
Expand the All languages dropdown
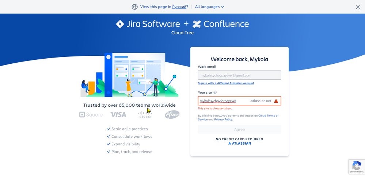pos(209,7)
